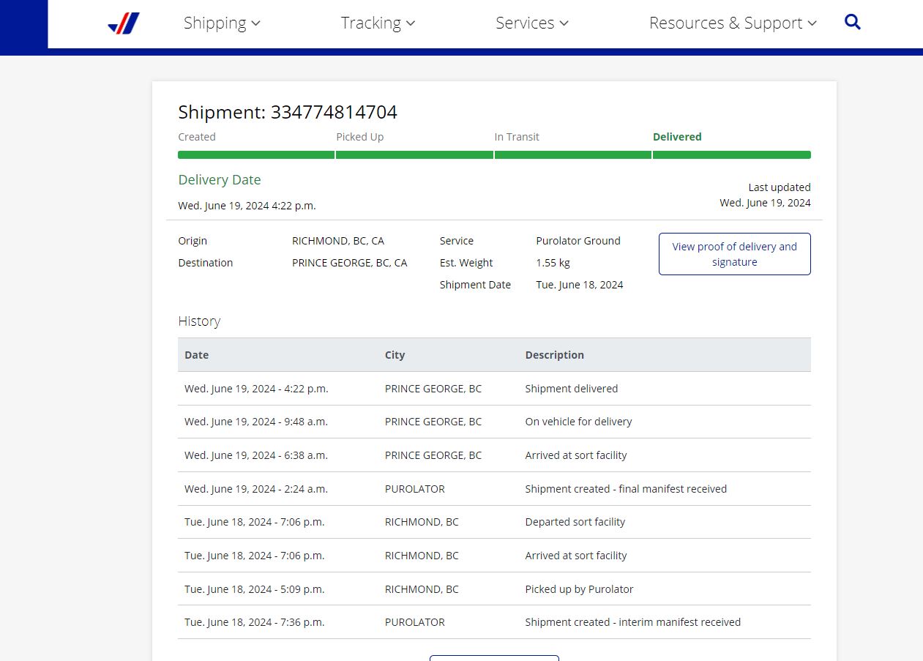Viewport: 923px width, 661px height.
Task: Click the Description column header
Action: point(555,355)
